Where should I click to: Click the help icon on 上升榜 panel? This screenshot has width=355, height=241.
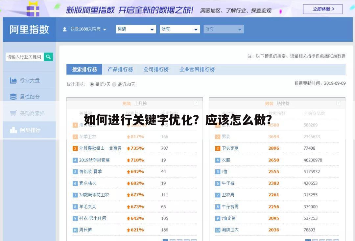(196, 103)
